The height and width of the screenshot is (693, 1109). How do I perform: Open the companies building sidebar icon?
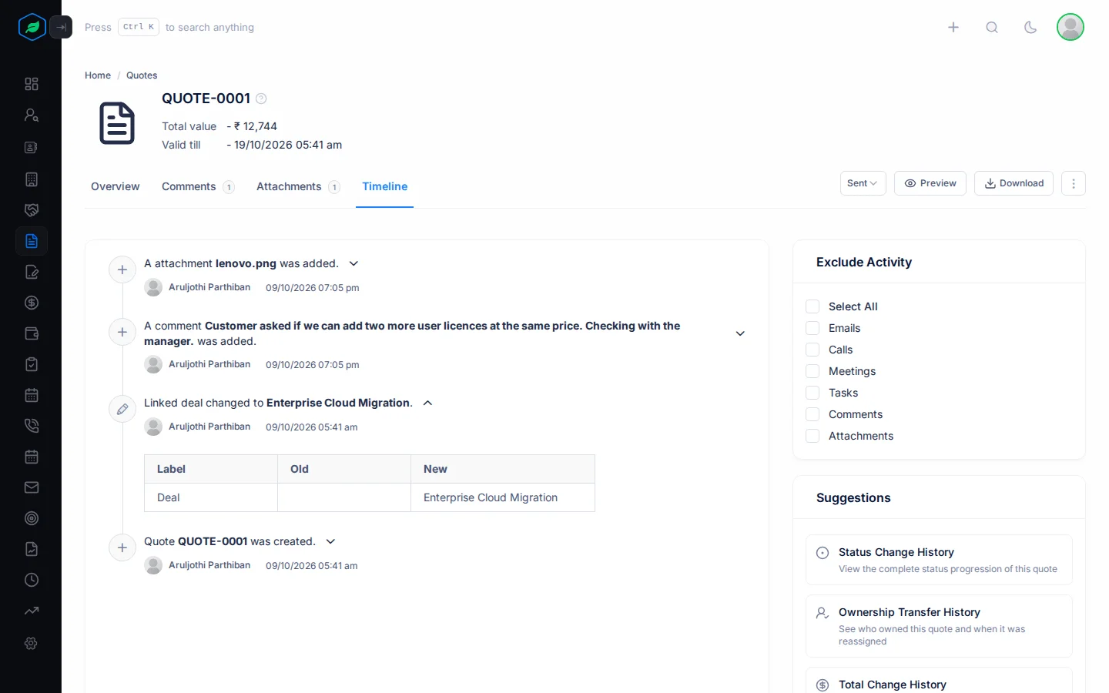point(32,179)
